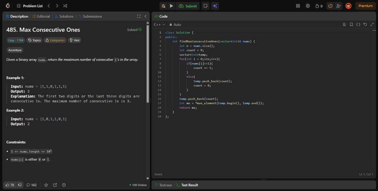The image size is (378, 191).
Task: Upvote the problem with 7K likes
Action: (10, 185)
